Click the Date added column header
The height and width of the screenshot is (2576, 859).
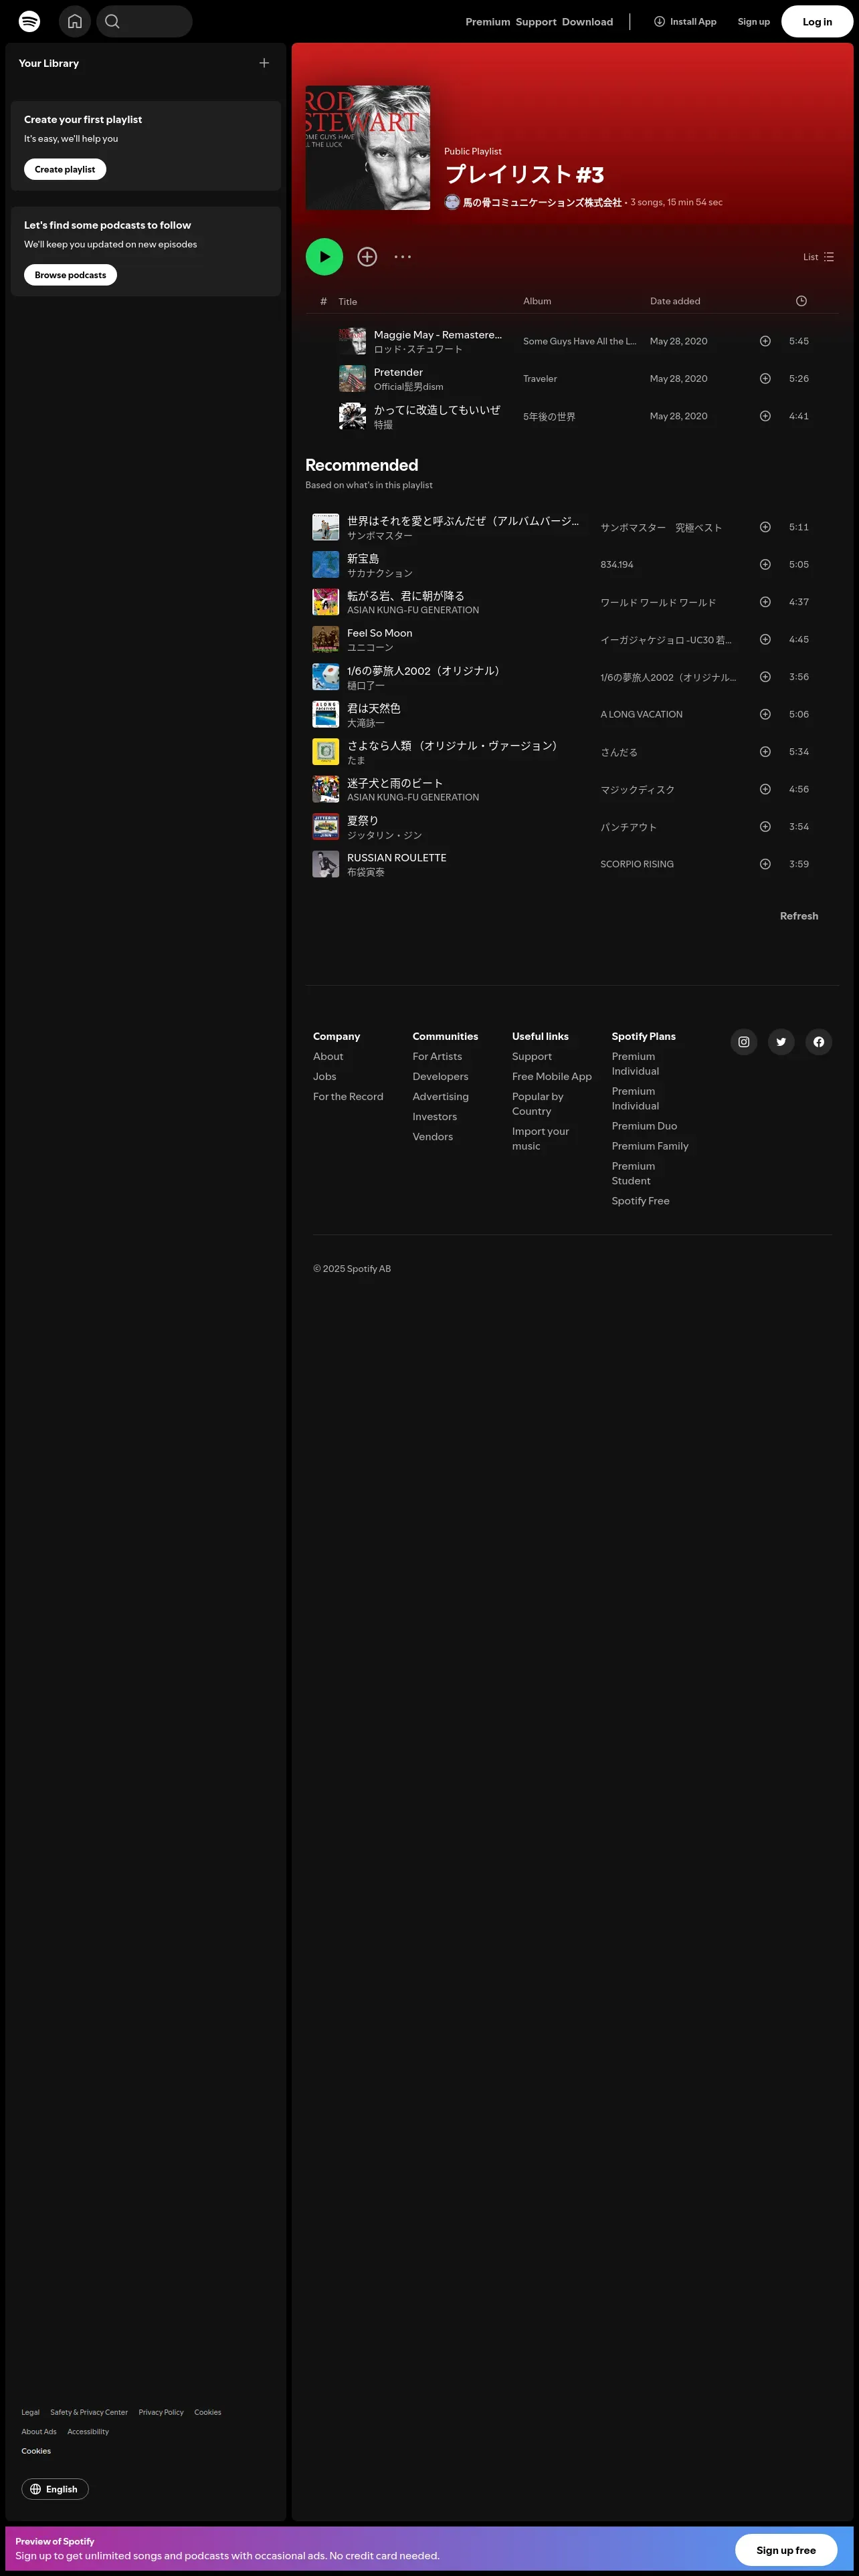[x=675, y=301]
